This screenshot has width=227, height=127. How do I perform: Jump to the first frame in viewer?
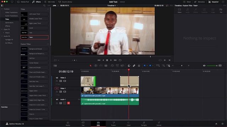click(99, 60)
